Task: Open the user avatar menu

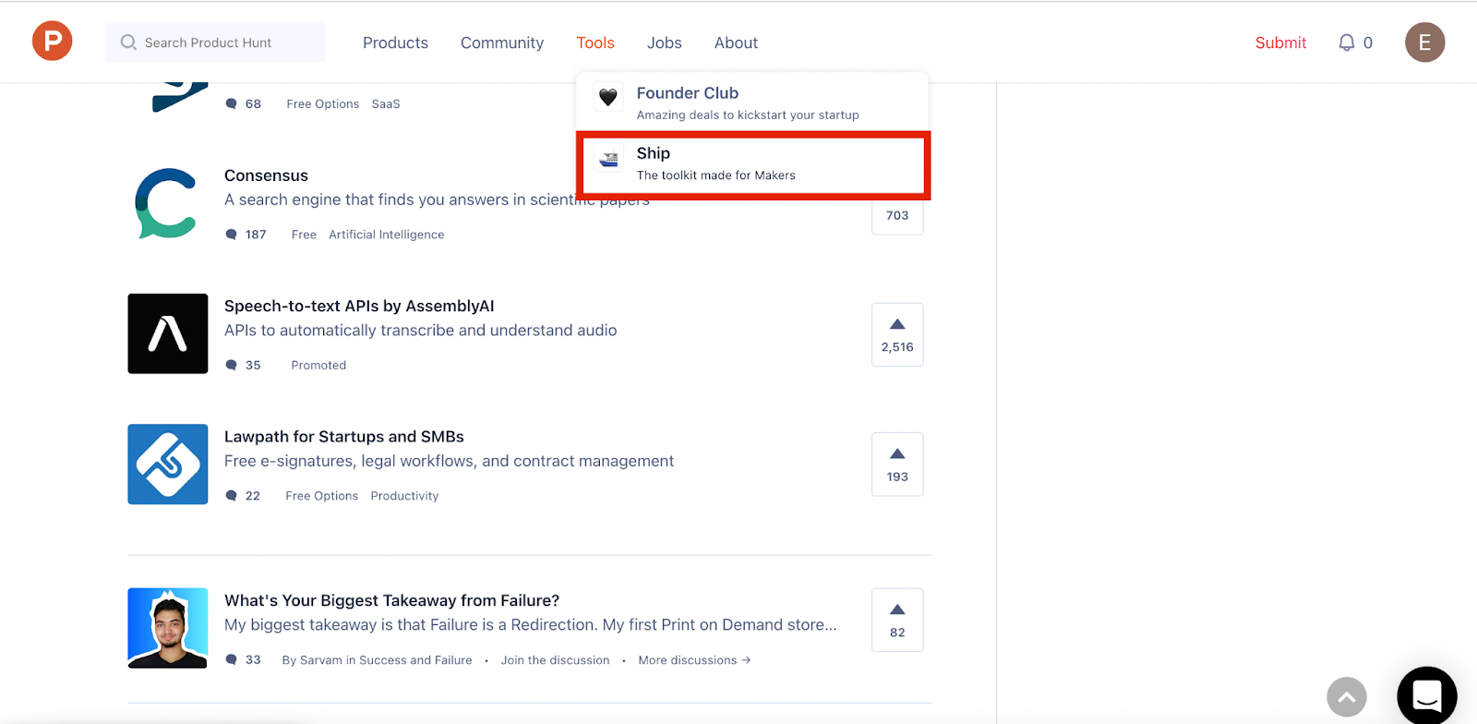Action: click(1424, 42)
